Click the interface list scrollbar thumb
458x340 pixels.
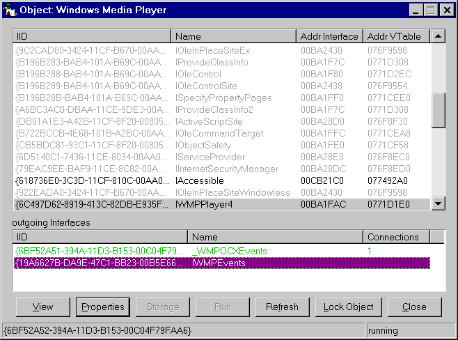pos(438,110)
